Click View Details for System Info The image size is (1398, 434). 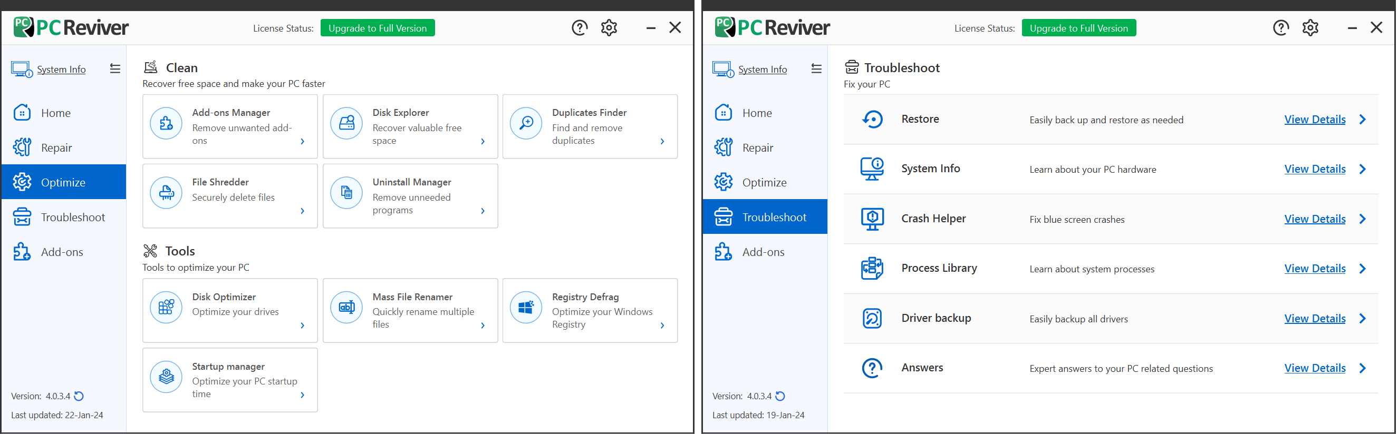[1315, 169]
